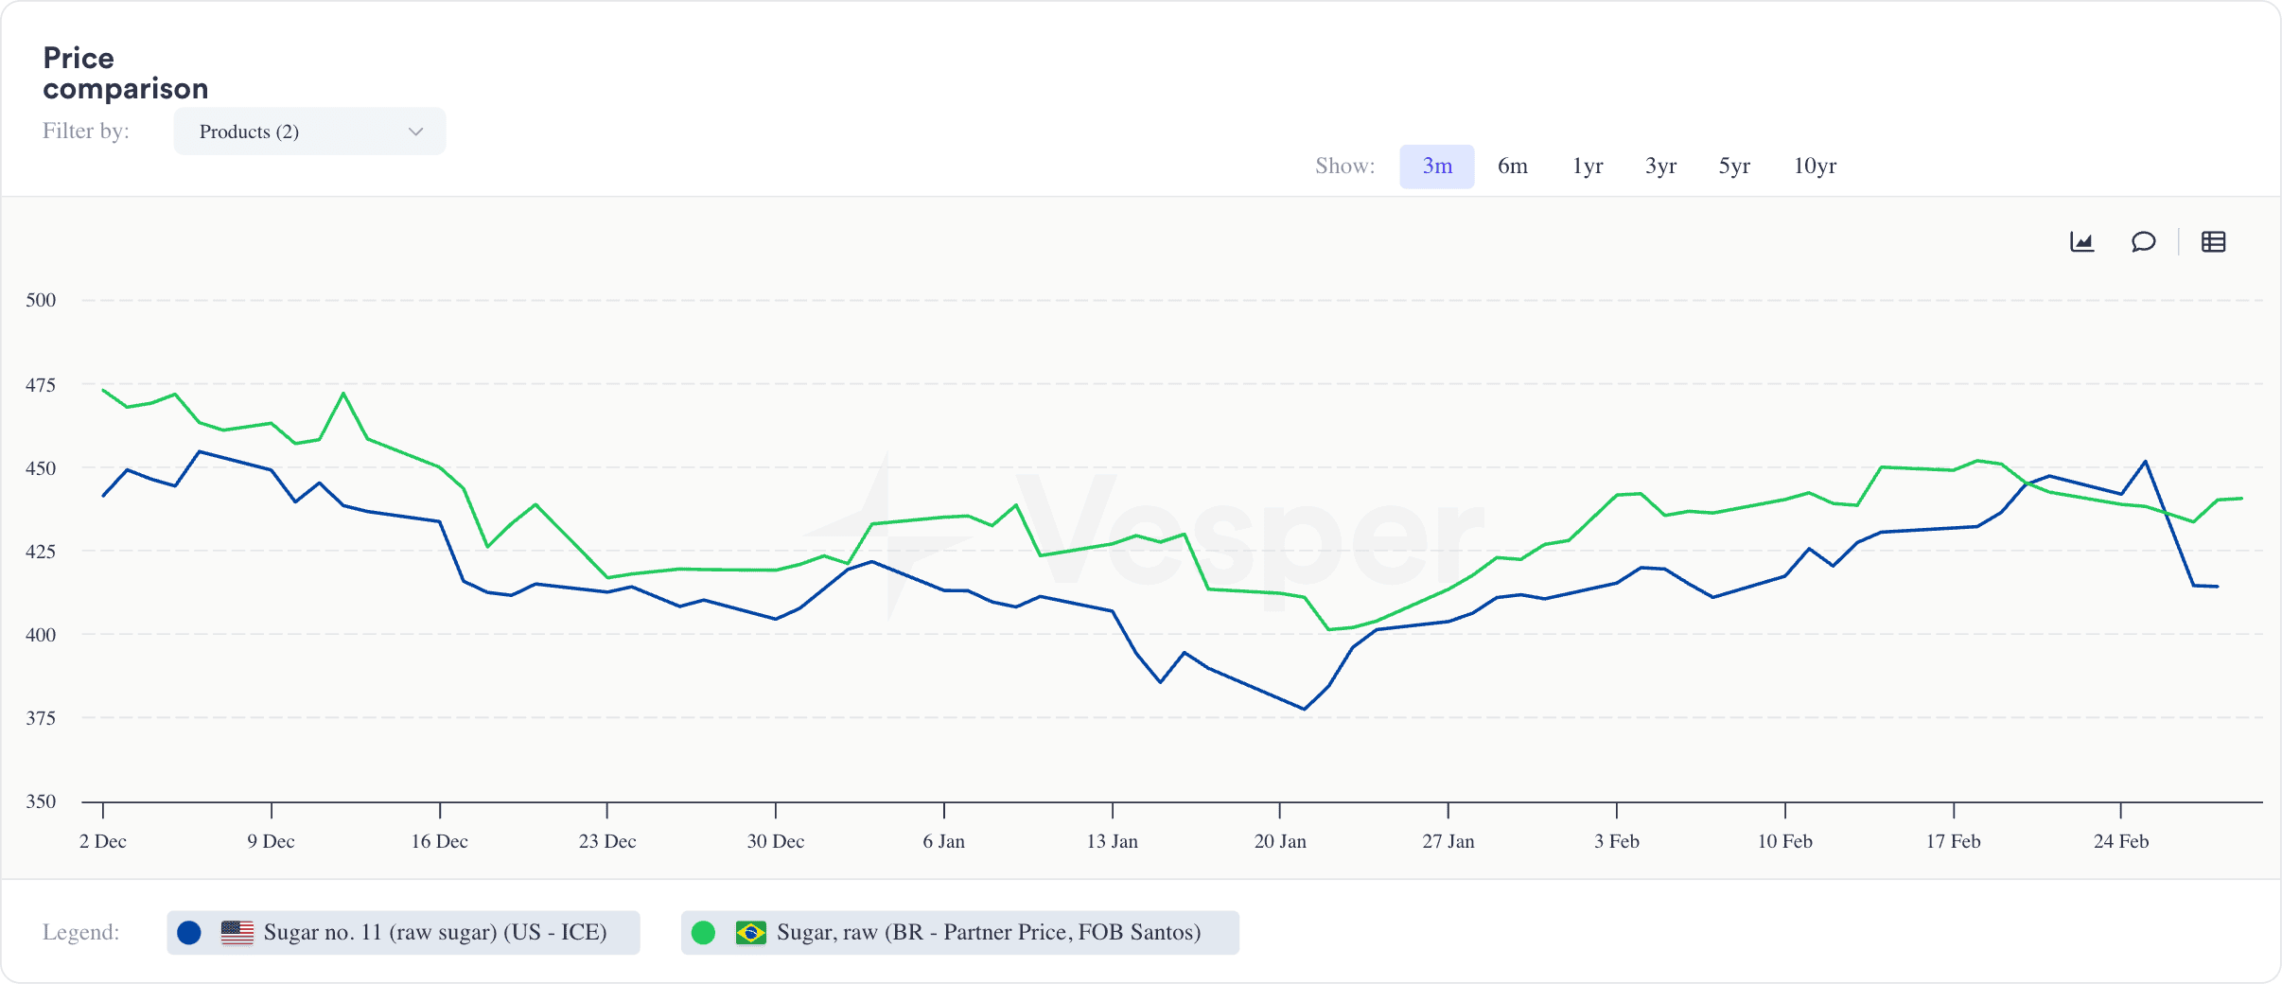Select the 5yr time range
The height and width of the screenshot is (984, 2282).
point(1734,167)
